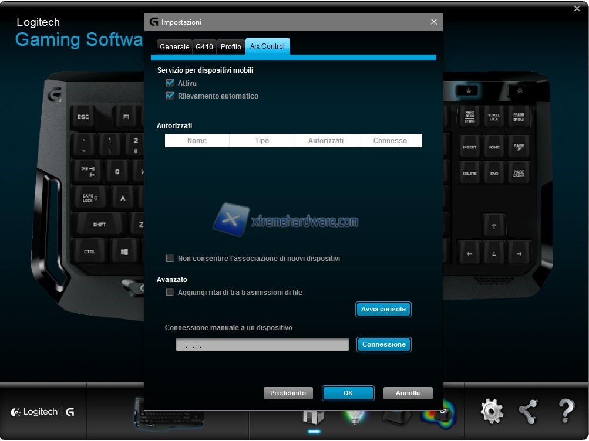This screenshot has width=589, height=441.
Task: Switch to the Generale tab
Action: (174, 47)
